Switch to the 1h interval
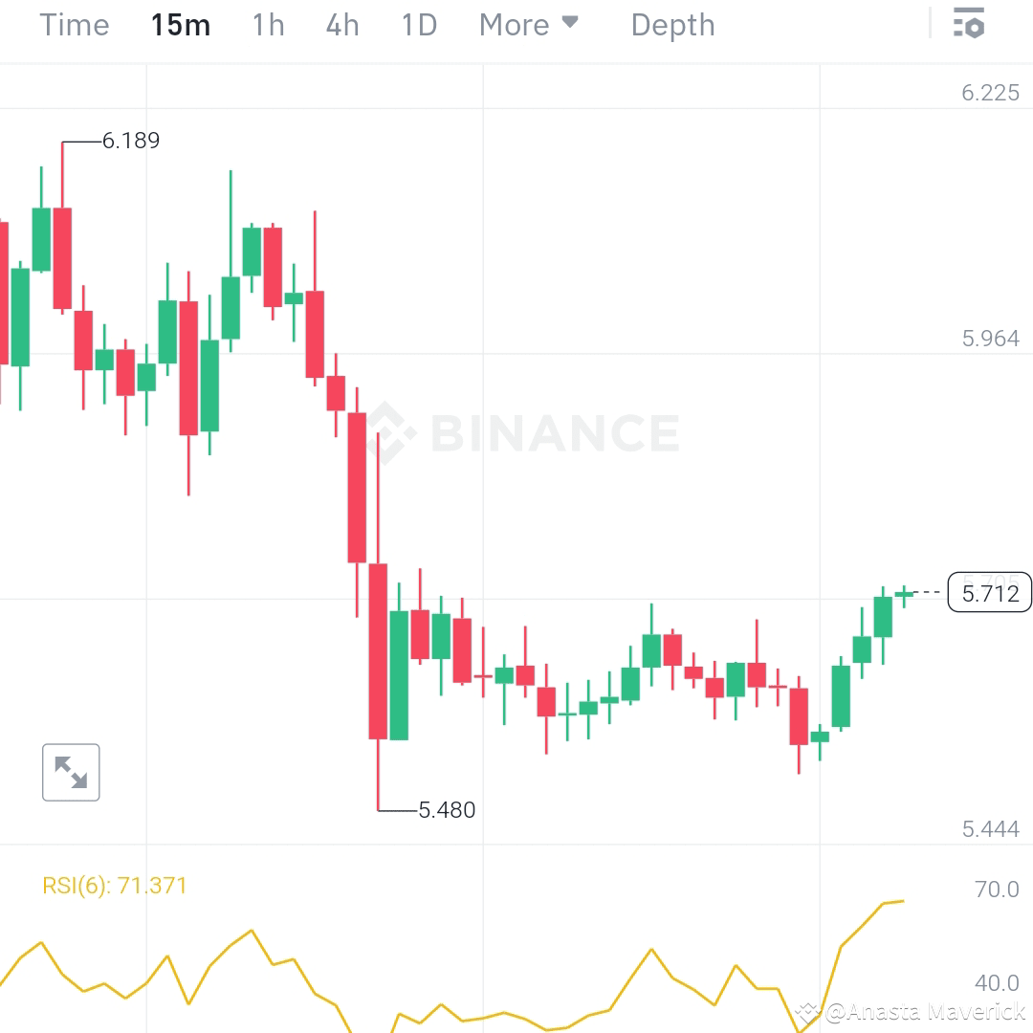 point(268,25)
